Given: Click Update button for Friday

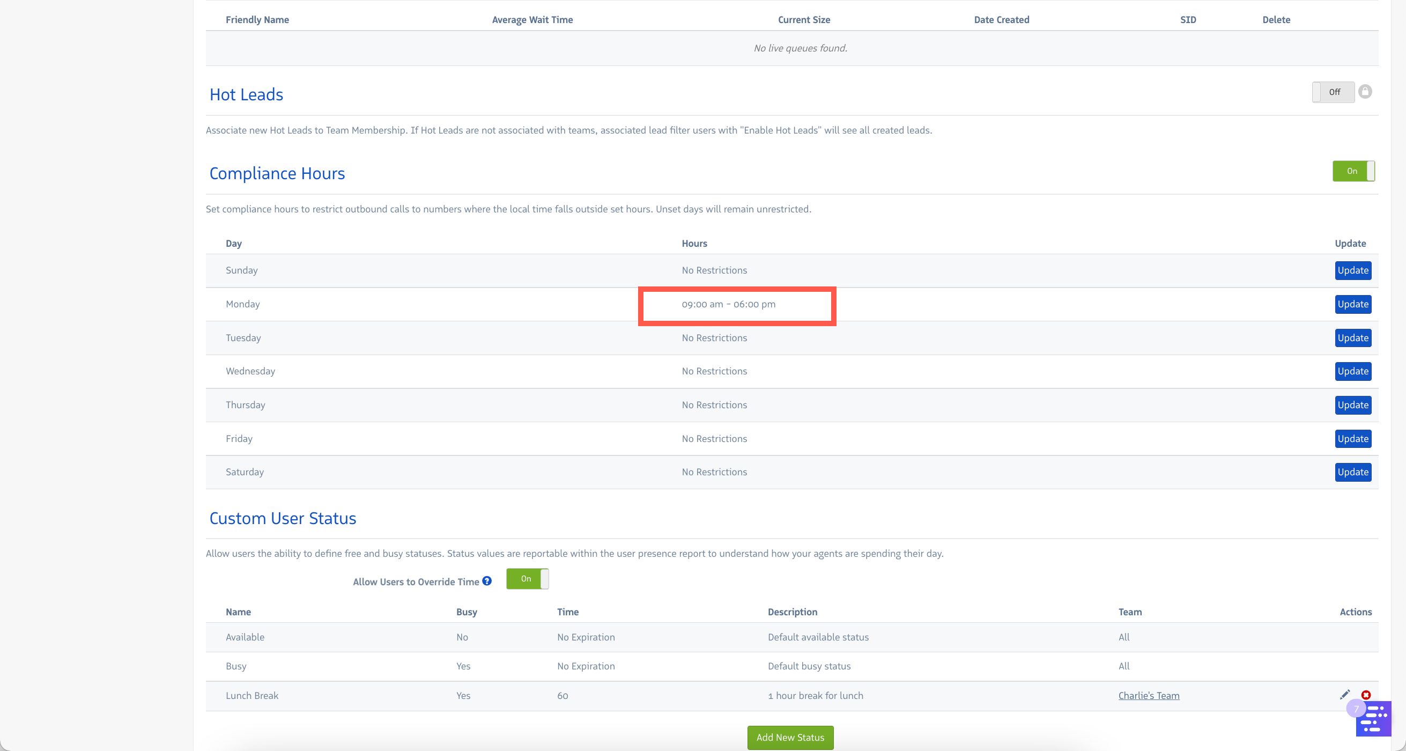Looking at the screenshot, I should (x=1352, y=439).
